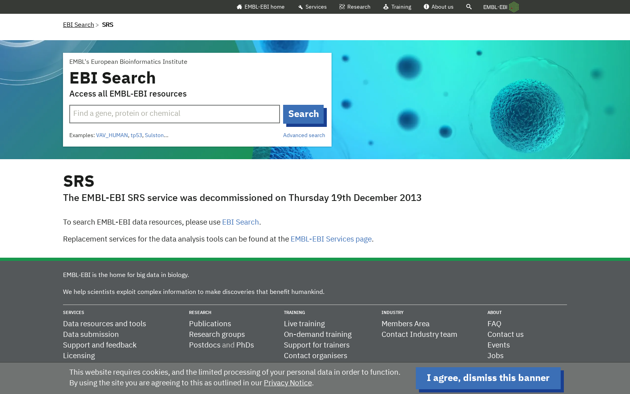This screenshot has height=394, width=630.
Task: Open Publications footer link
Action: [210, 324]
